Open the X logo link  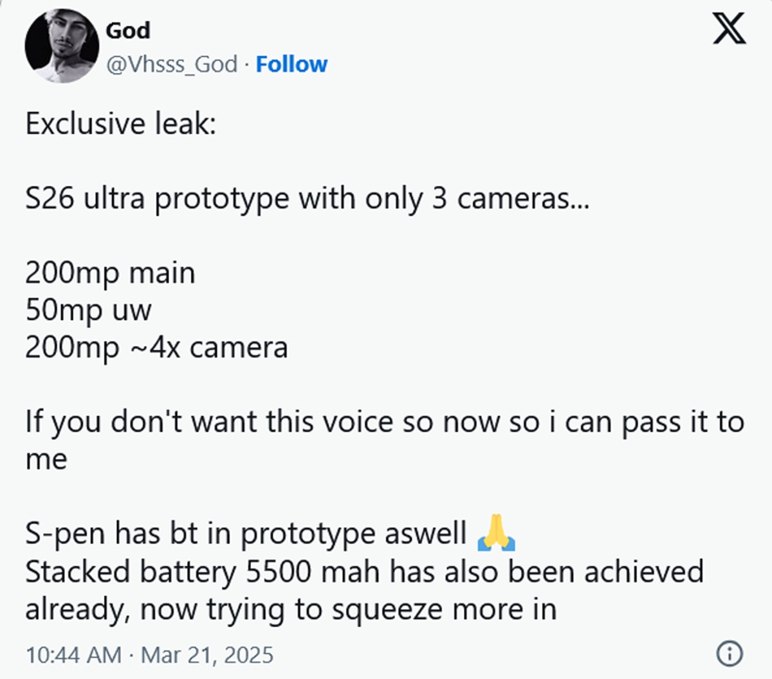[729, 29]
